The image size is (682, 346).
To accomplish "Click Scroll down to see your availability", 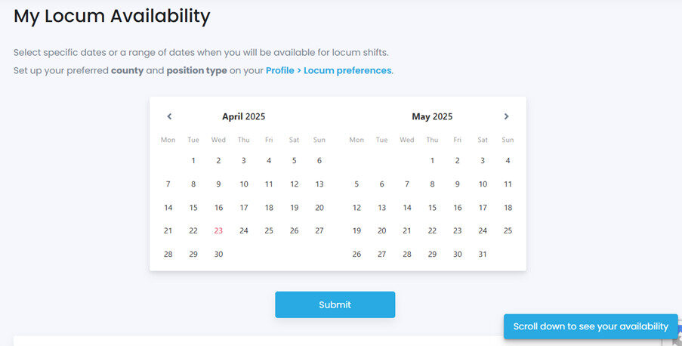I will click(591, 326).
